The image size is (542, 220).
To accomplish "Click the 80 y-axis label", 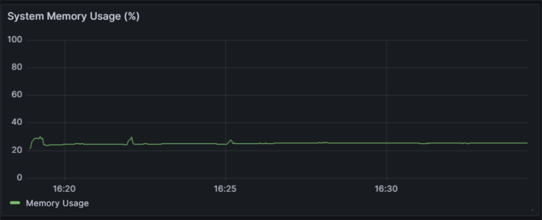I will click(x=17, y=67).
